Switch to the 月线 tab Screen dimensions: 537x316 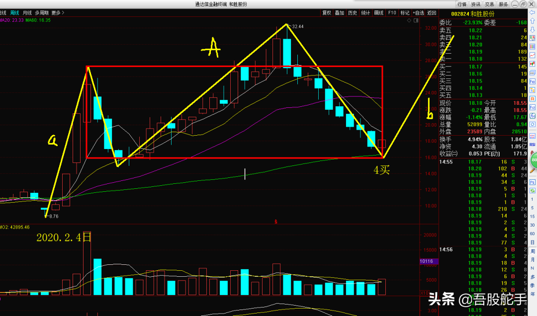point(27,12)
